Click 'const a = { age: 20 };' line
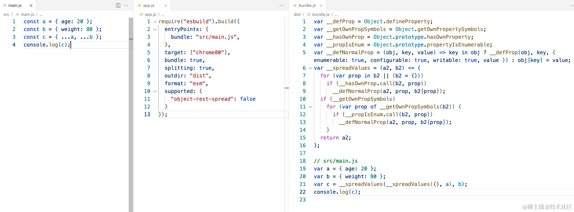 coord(58,21)
